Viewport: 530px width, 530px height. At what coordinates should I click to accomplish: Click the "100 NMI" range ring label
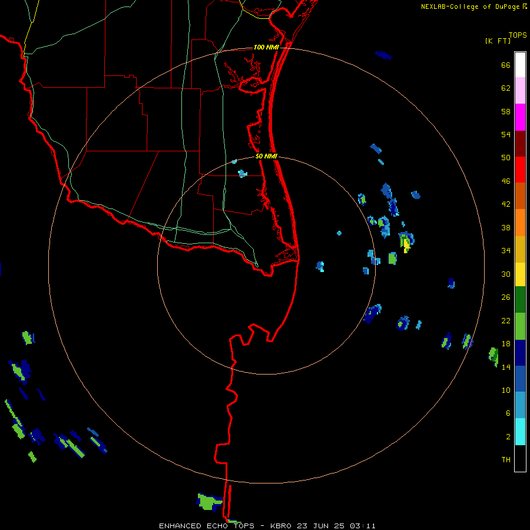266,47
